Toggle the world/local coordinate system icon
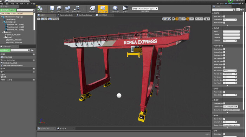Image resolution: width=246 pixels, height=137 pixels. (x=173, y=19)
